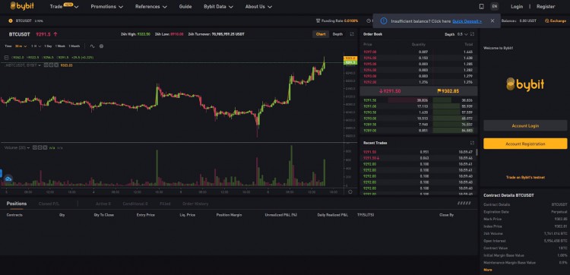This screenshot has width=570, height=275.
Task: Collapse the chart legend toggle box
Action: [x=7, y=58]
